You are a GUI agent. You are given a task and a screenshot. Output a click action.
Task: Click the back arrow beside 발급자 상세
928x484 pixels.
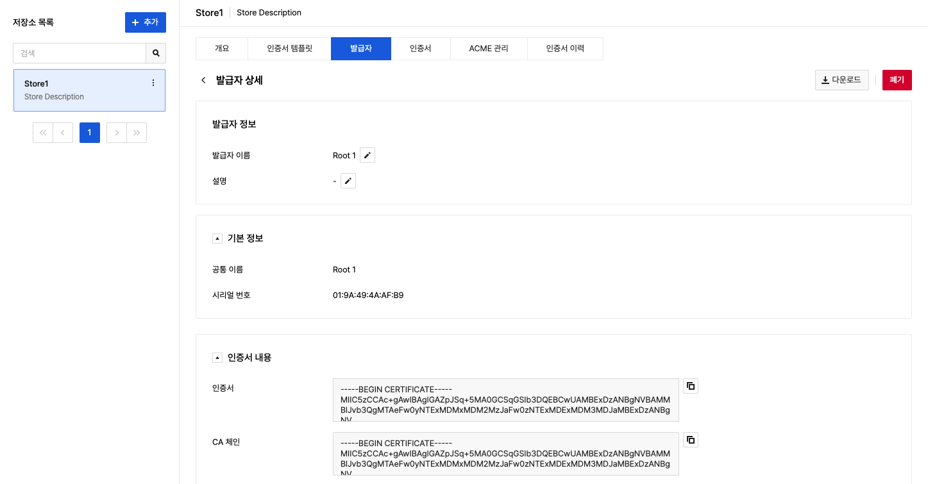(203, 80)
